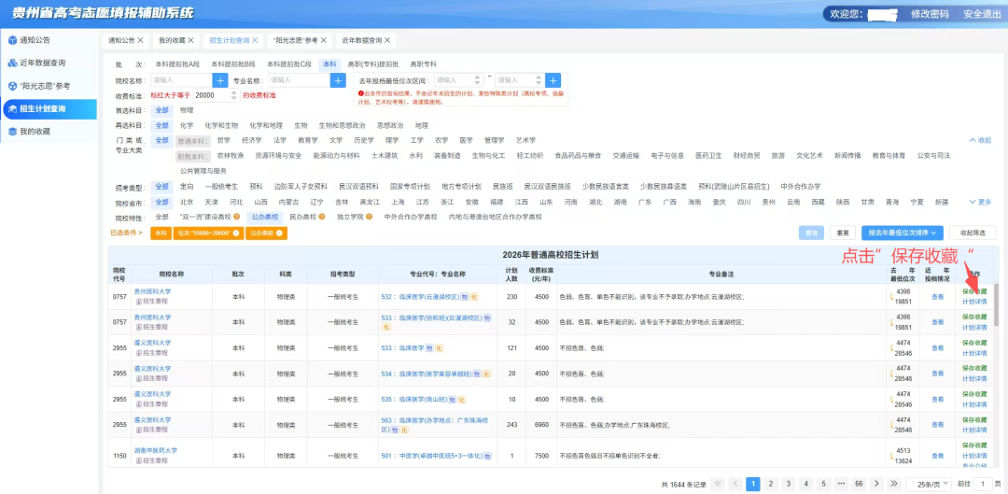
Task: Open the 湖南中医药大学 school link
Action: coord(156,450)
